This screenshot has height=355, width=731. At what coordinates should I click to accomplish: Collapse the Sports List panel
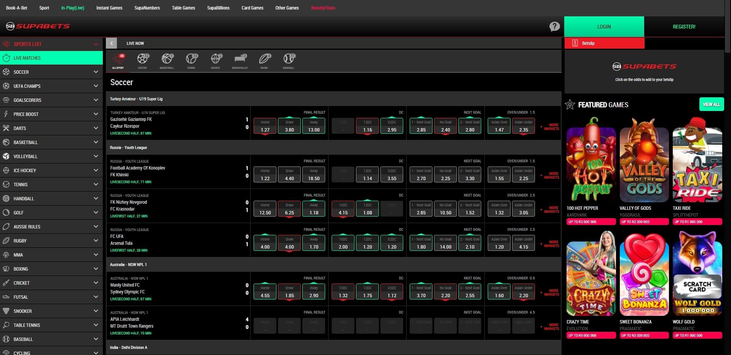(96, 44)
